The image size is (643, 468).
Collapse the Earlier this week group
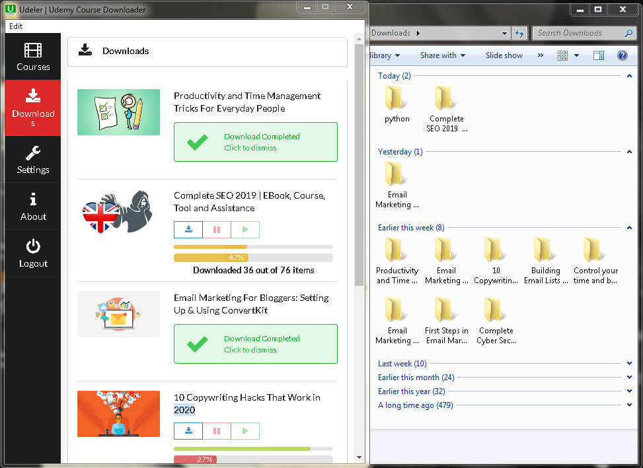tap(629, 227)
